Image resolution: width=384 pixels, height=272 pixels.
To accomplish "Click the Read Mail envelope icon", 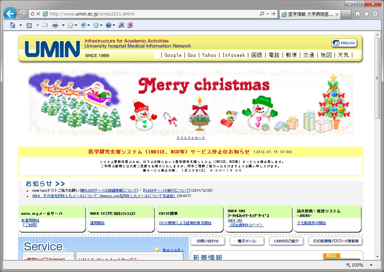I will point(45,25).
